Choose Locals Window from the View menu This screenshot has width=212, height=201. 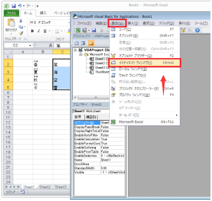[x=145, y=69]
